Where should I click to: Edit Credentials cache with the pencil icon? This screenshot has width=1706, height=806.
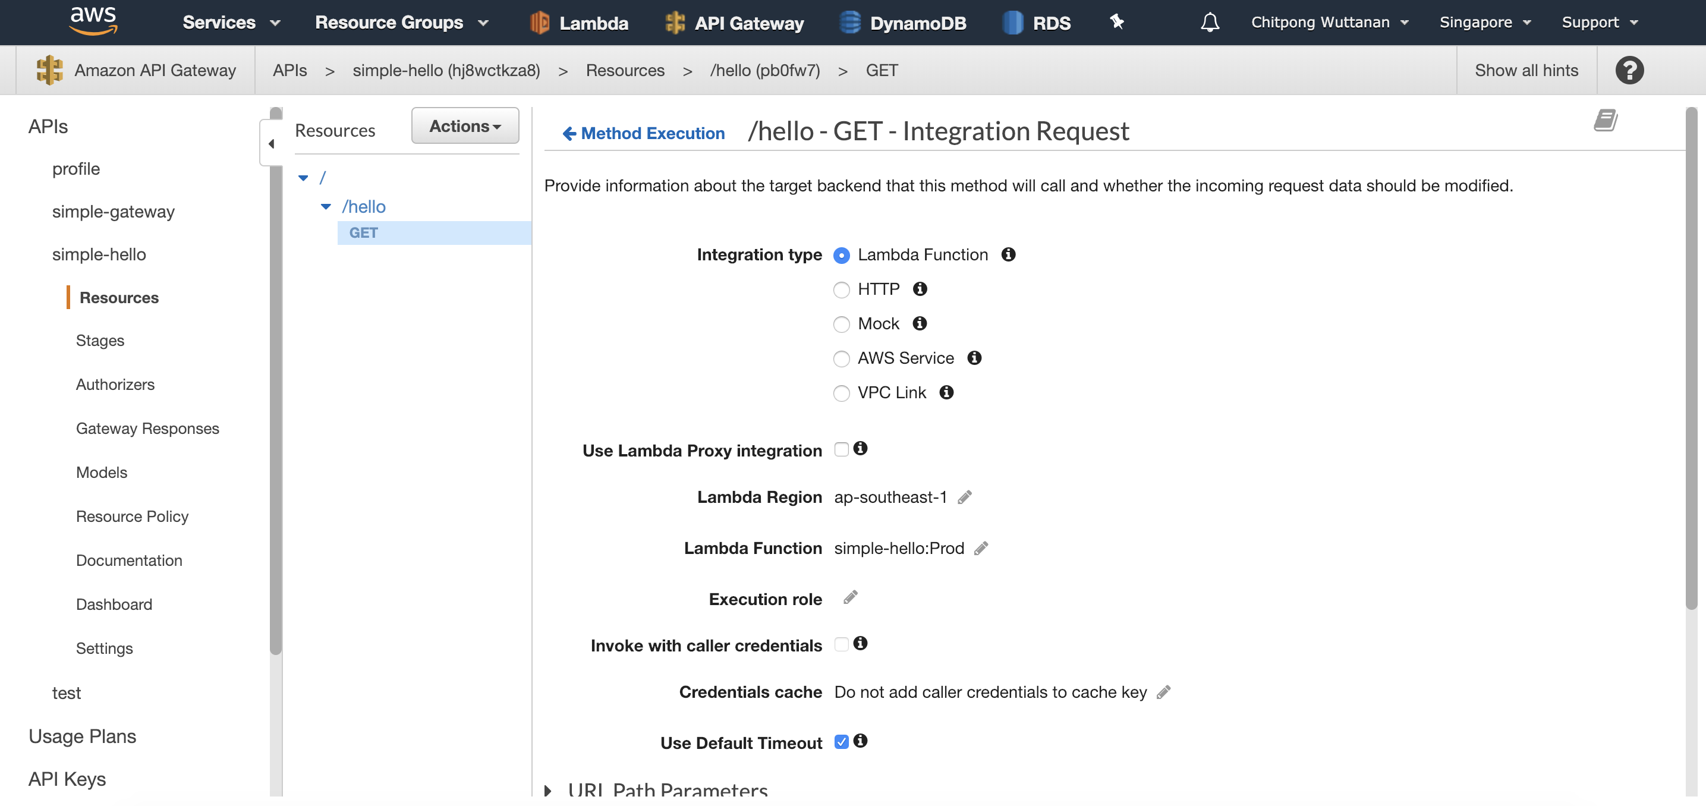point(1164,692)
